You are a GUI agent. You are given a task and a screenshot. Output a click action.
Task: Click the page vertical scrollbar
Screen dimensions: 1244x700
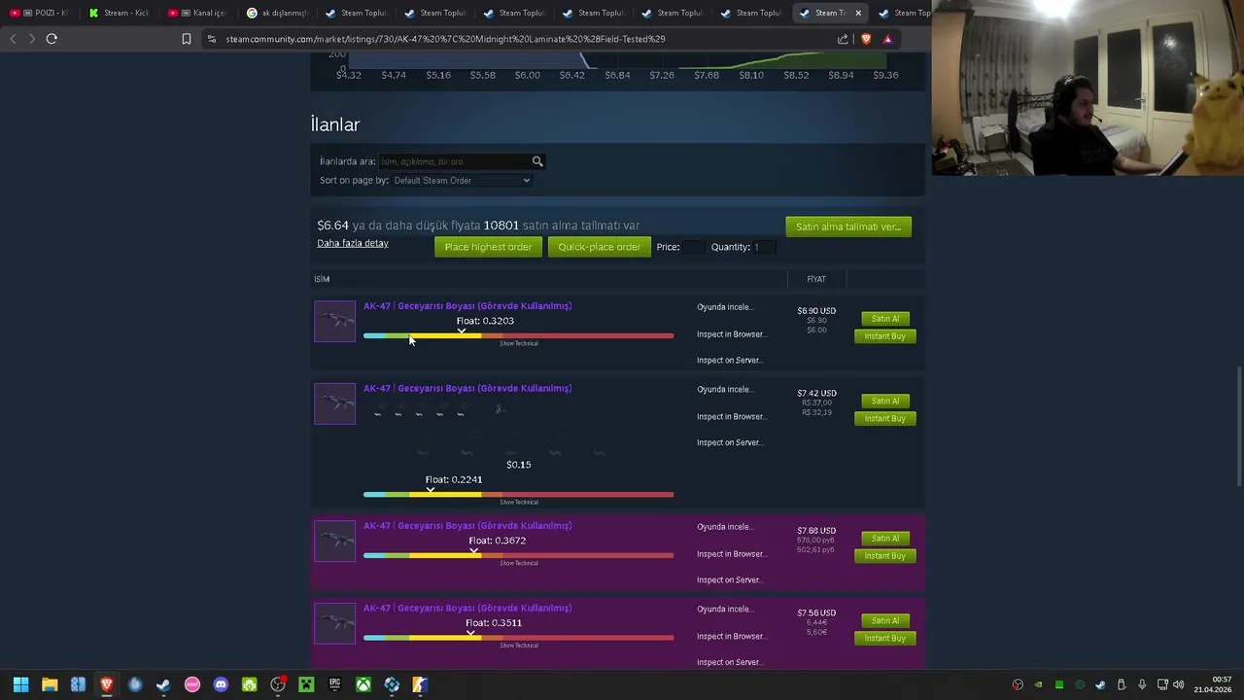tap(1239, 428)
